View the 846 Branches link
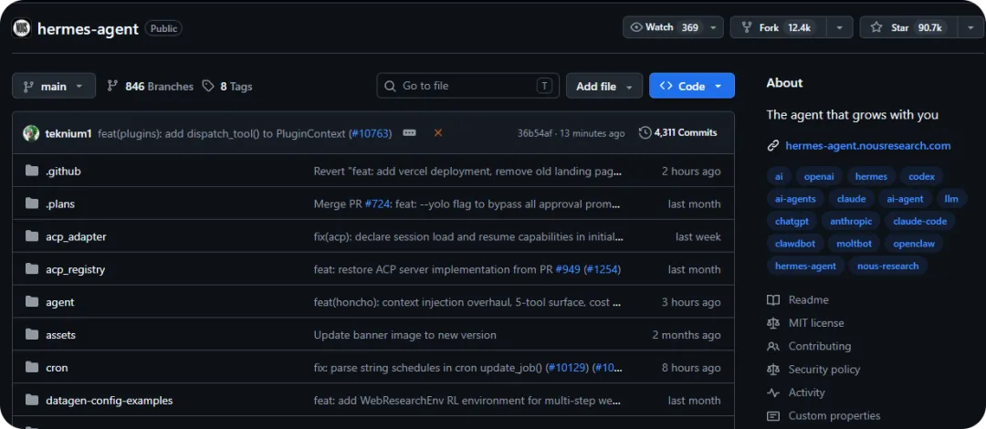Image resolution: width=986 pixels, height=429 pixels. click(x=151, y=86)
